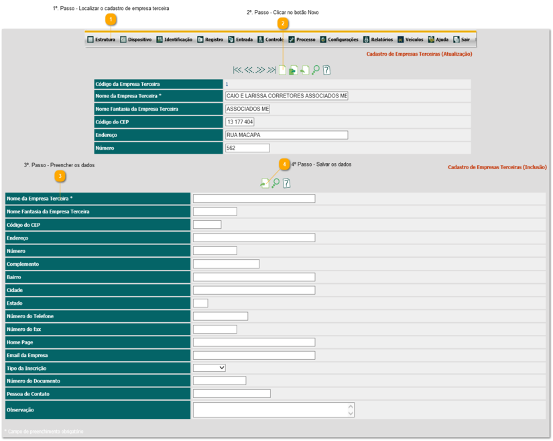Save data icon in Inclusão form
The image size is (553, 441).
click(265, 183)
